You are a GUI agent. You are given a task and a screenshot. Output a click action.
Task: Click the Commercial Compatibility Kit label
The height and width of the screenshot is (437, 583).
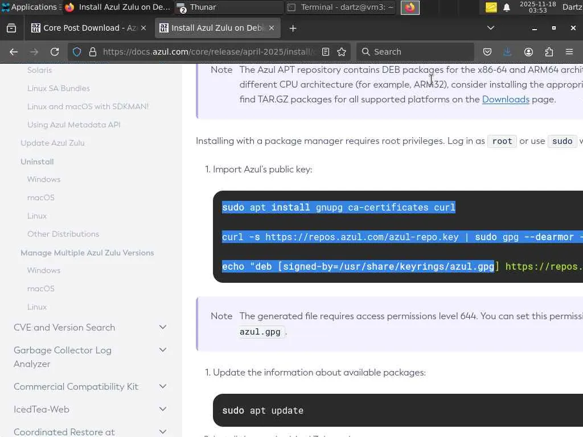point(76,386)
